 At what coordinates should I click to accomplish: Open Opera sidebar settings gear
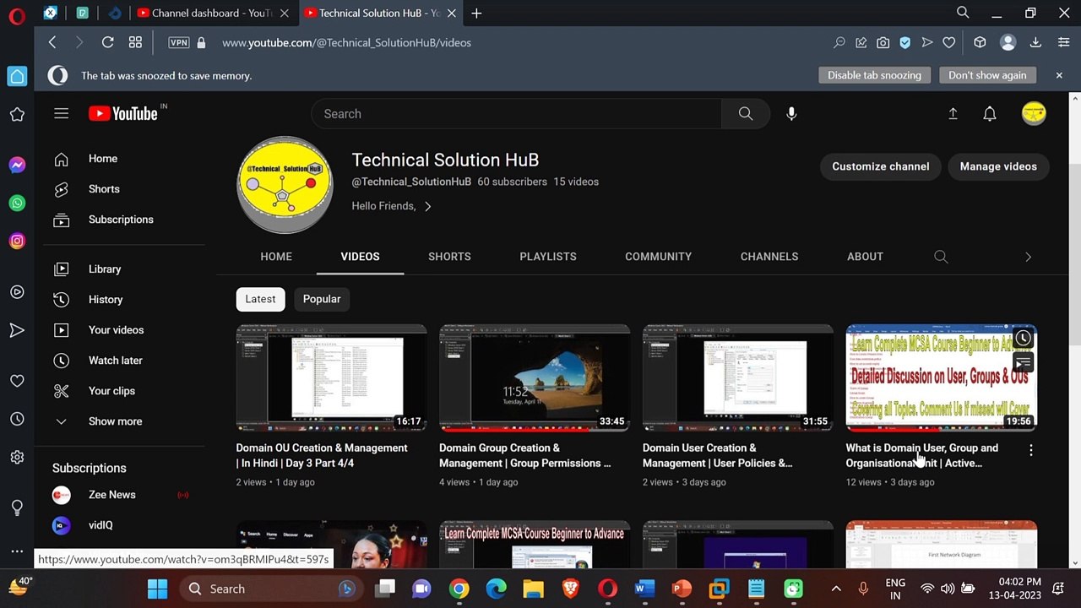point(17,457)
